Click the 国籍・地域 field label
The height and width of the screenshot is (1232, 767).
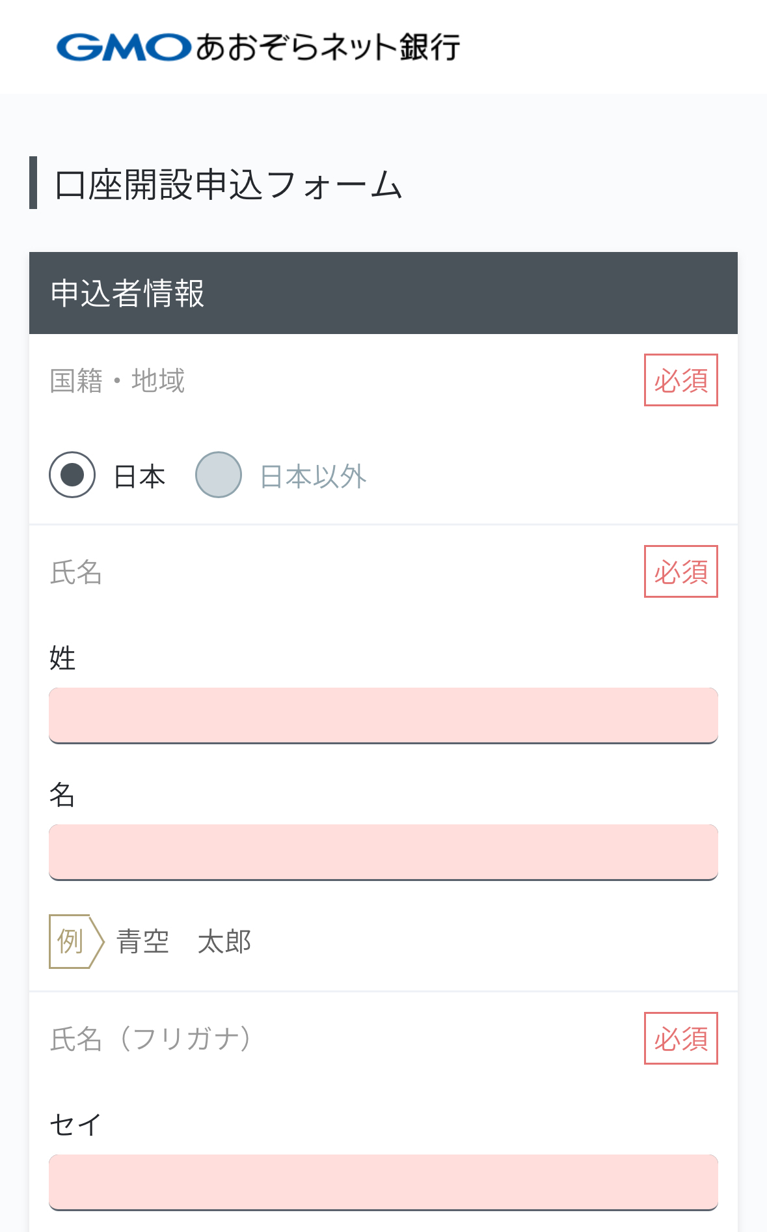pos(117,380)
